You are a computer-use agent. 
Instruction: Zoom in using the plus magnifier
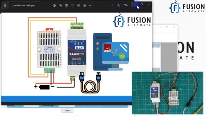click(x=119, y=5)
